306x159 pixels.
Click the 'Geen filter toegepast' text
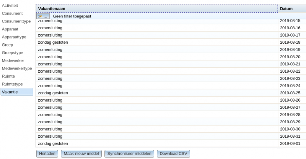pos(72,16)
